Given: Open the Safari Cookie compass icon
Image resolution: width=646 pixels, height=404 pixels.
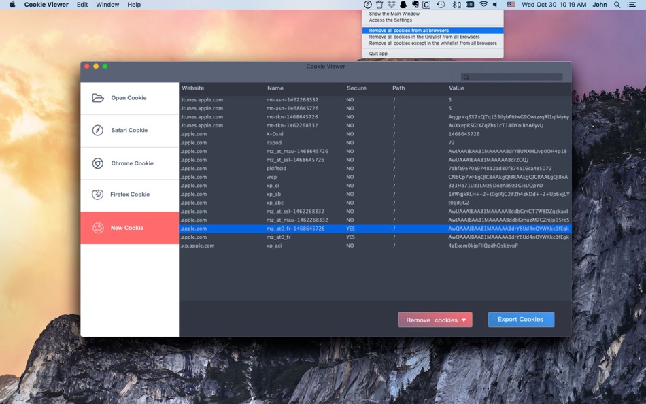Looking at the screenshot, I should click(x=98, y=131).
